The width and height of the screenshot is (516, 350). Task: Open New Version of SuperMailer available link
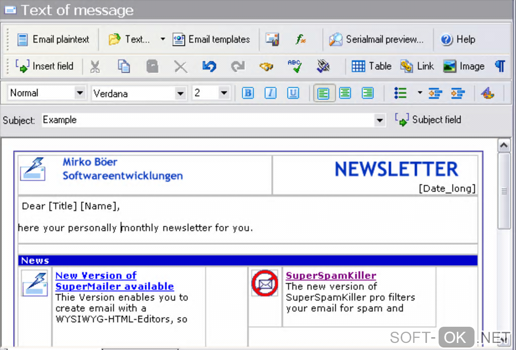[x=114, y=281]
